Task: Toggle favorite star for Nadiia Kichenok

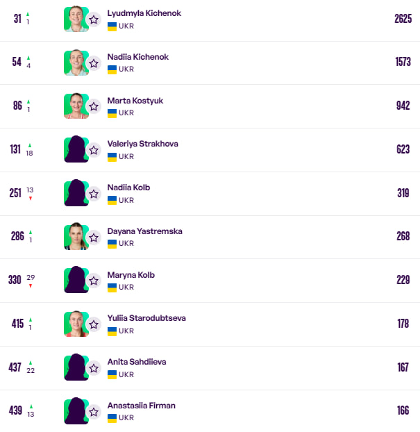Action: 94,63
